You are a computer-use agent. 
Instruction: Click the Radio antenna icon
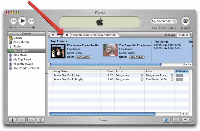pos(10,46)
